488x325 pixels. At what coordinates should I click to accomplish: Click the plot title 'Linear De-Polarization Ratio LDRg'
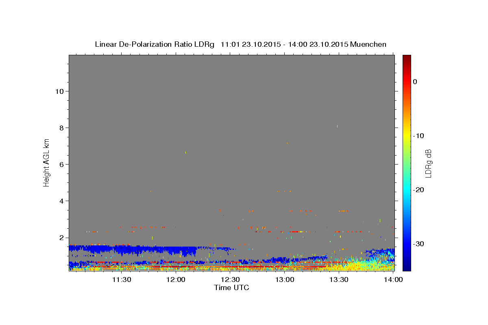(155, 44)
